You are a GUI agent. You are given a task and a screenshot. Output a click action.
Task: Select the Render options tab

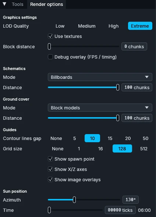47,4
